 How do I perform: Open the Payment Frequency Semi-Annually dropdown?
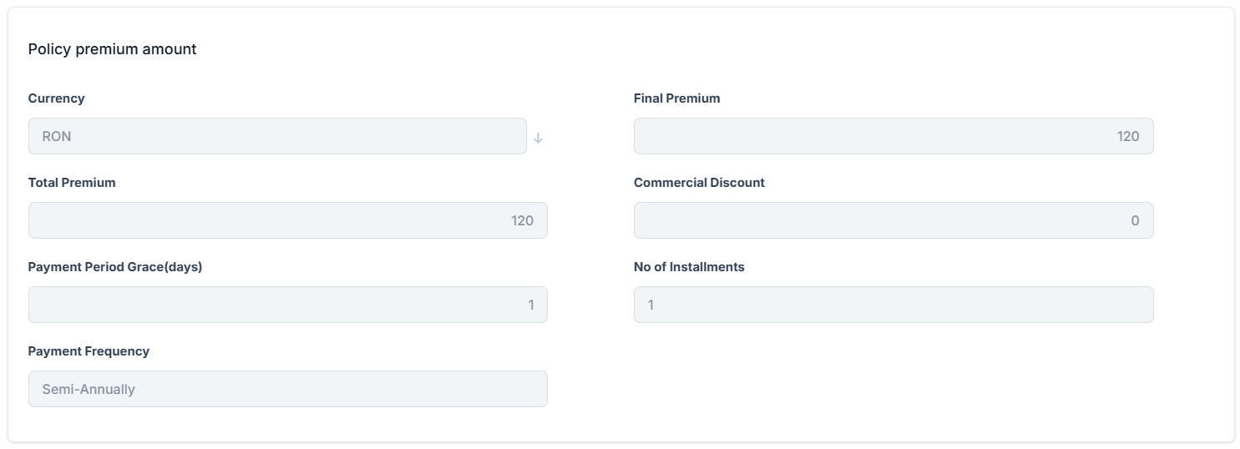coord(287,389)
